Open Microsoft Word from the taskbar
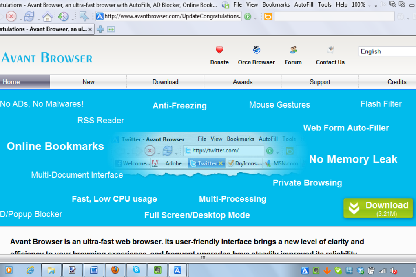 tap(94, 270)
